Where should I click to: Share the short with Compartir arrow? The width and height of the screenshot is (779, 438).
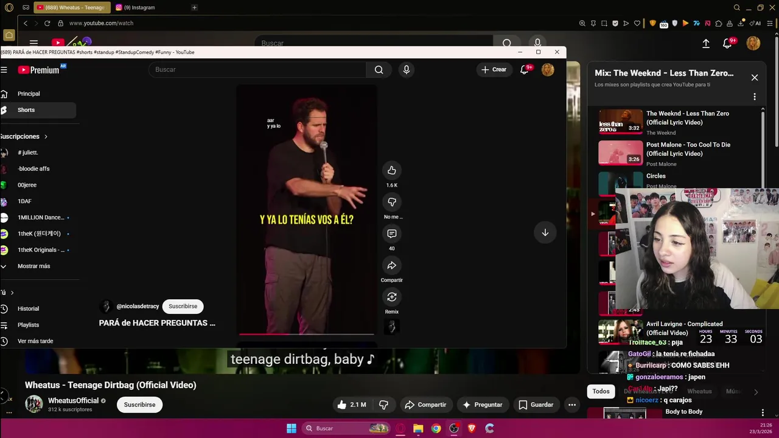coord(392,265)
